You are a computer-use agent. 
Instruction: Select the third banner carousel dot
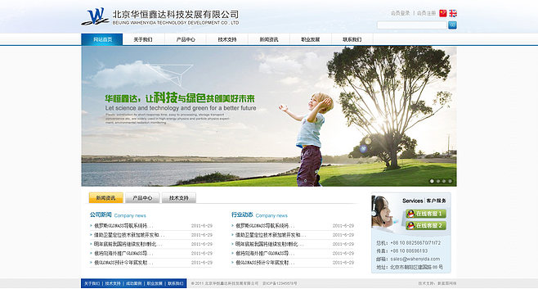(x=444, y=181)
